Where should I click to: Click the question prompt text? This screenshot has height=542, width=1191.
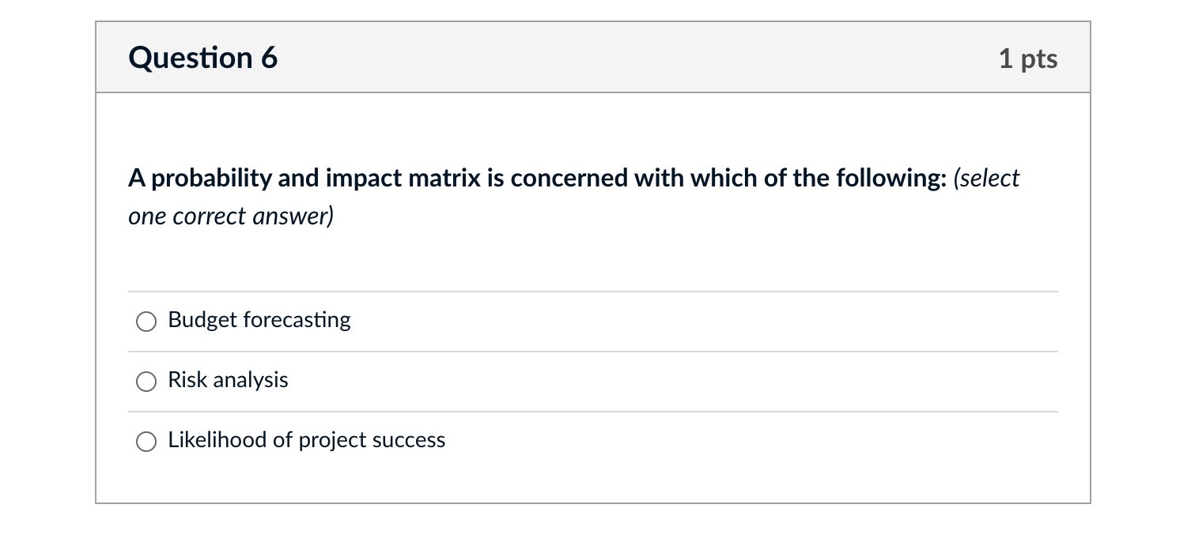pos(573,179)
